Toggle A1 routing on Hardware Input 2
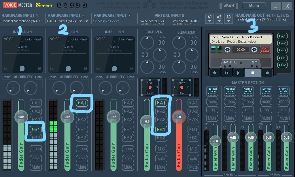Viewport: 295px width, 177px height. coord(82,103)
